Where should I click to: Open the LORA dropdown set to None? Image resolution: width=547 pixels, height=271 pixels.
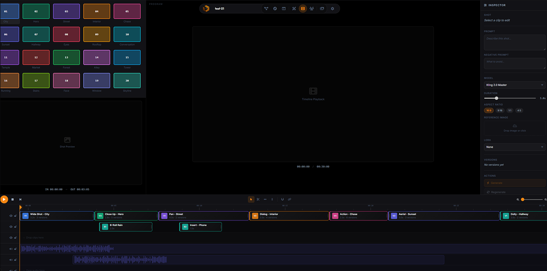(514, 147)
